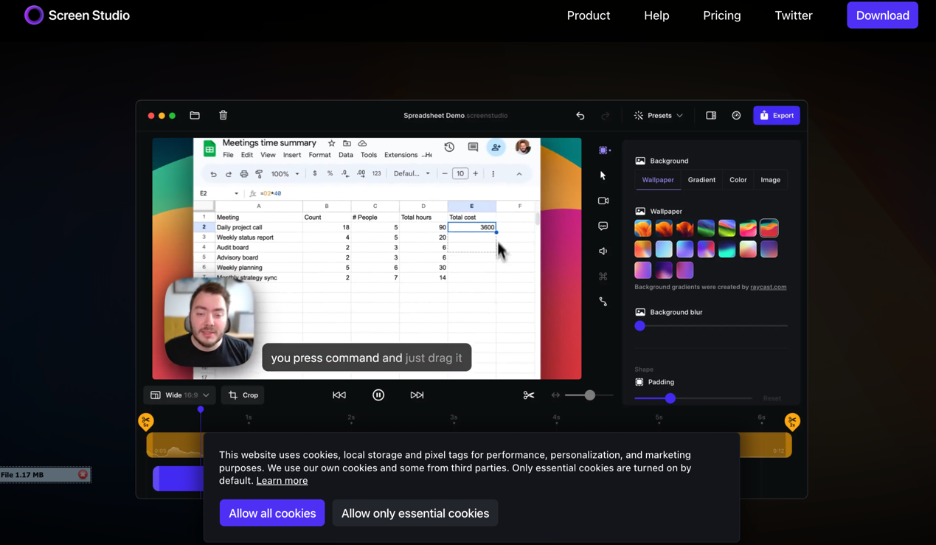Jump back to previous clip
936x545 pixels.
tap(339, 395)
